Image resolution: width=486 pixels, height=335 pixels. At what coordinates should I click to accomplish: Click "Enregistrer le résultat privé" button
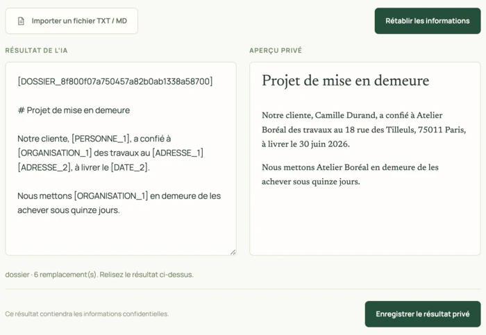coord(422,314)
